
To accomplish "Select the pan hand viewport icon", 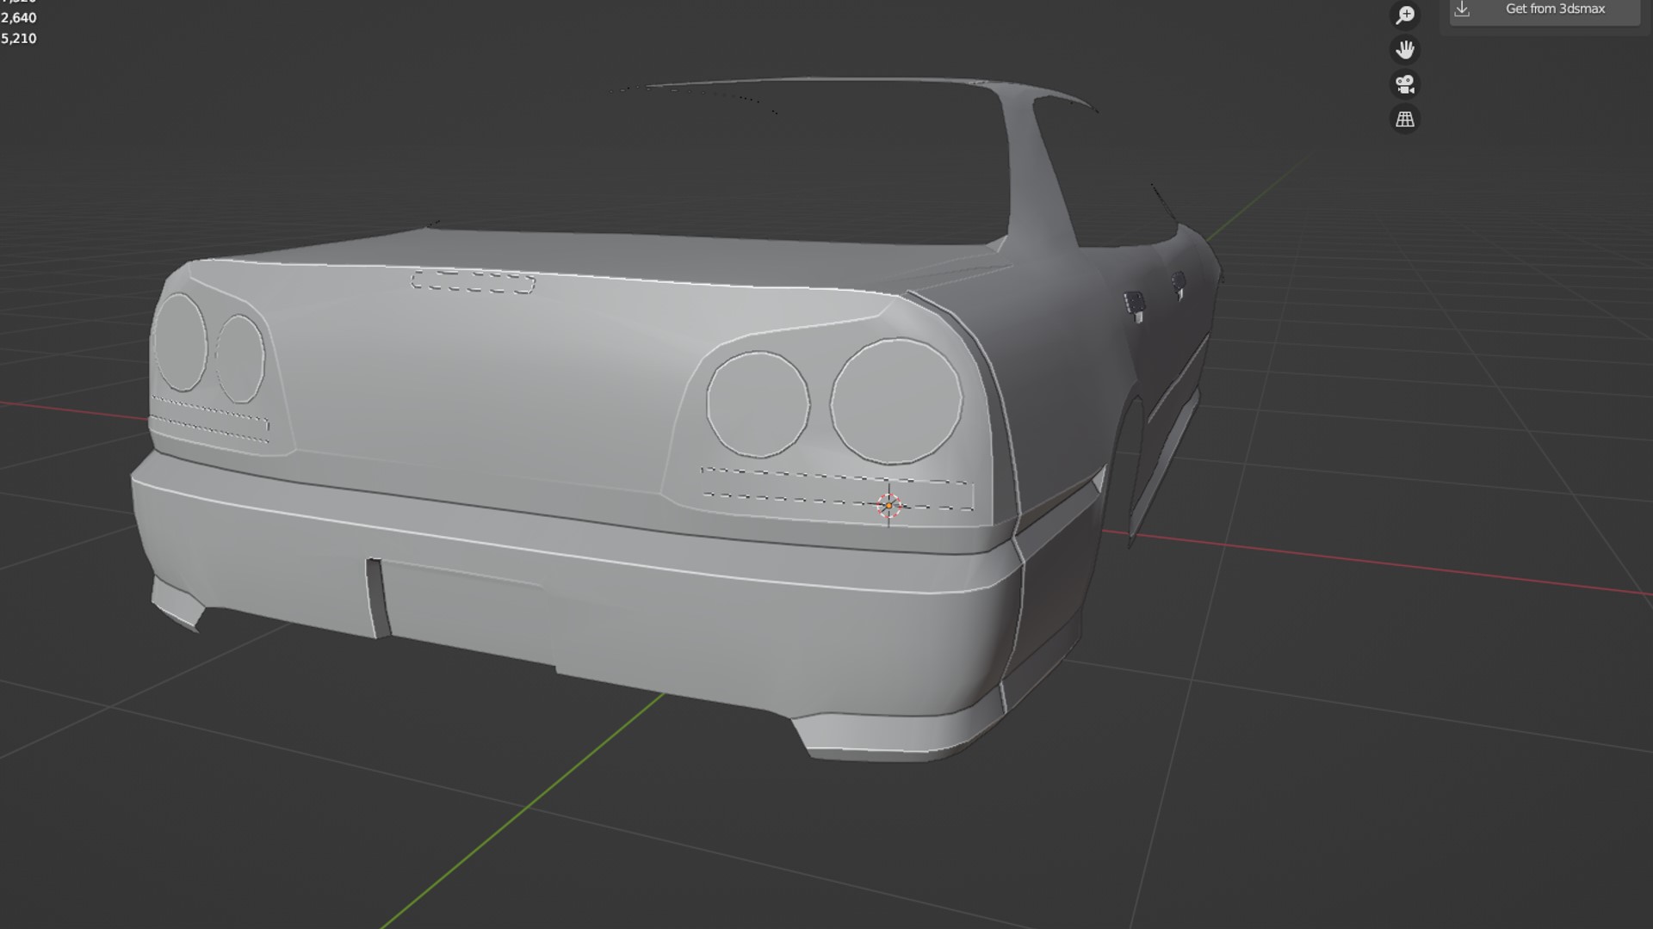I will point(1405,50).
